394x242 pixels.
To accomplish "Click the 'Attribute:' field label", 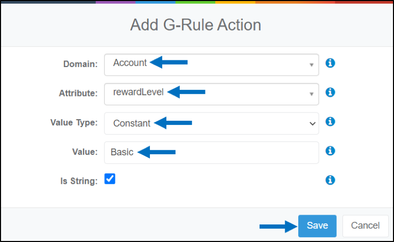I will [78, 93].
